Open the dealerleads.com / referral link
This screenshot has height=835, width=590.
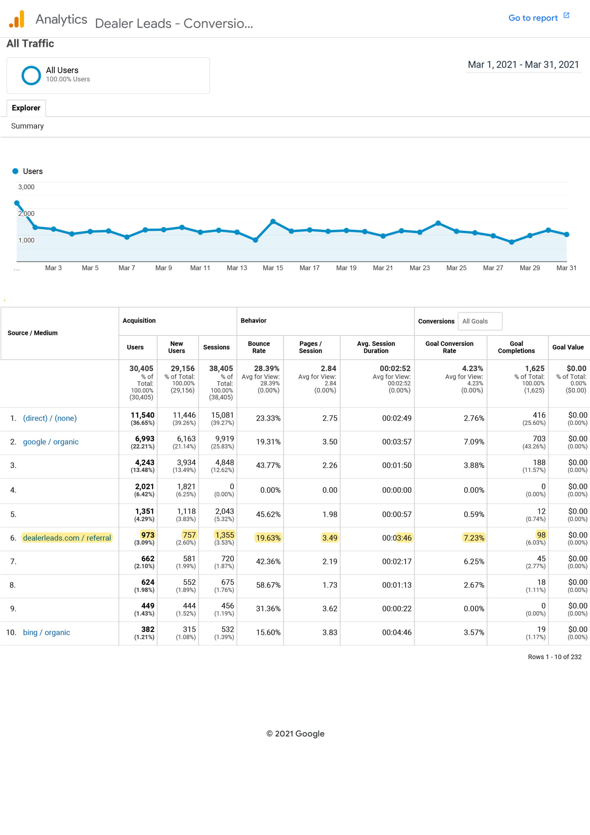[67, 538]
